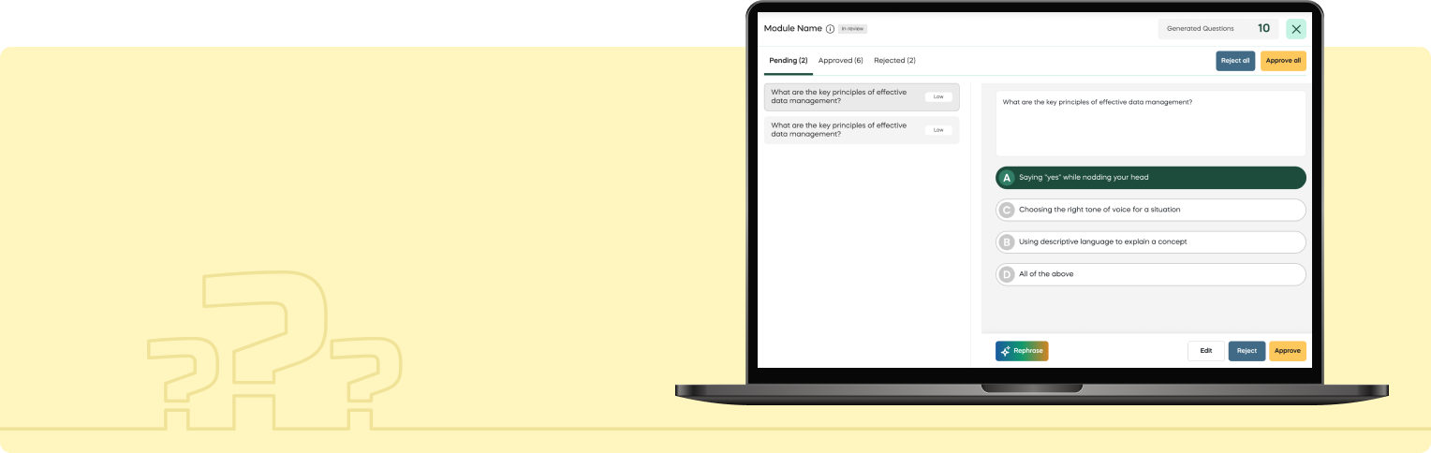The height and width of the screenshot is (453, 1431).
Task: Open the Rejected (2) tab
Action: [894, 61]
